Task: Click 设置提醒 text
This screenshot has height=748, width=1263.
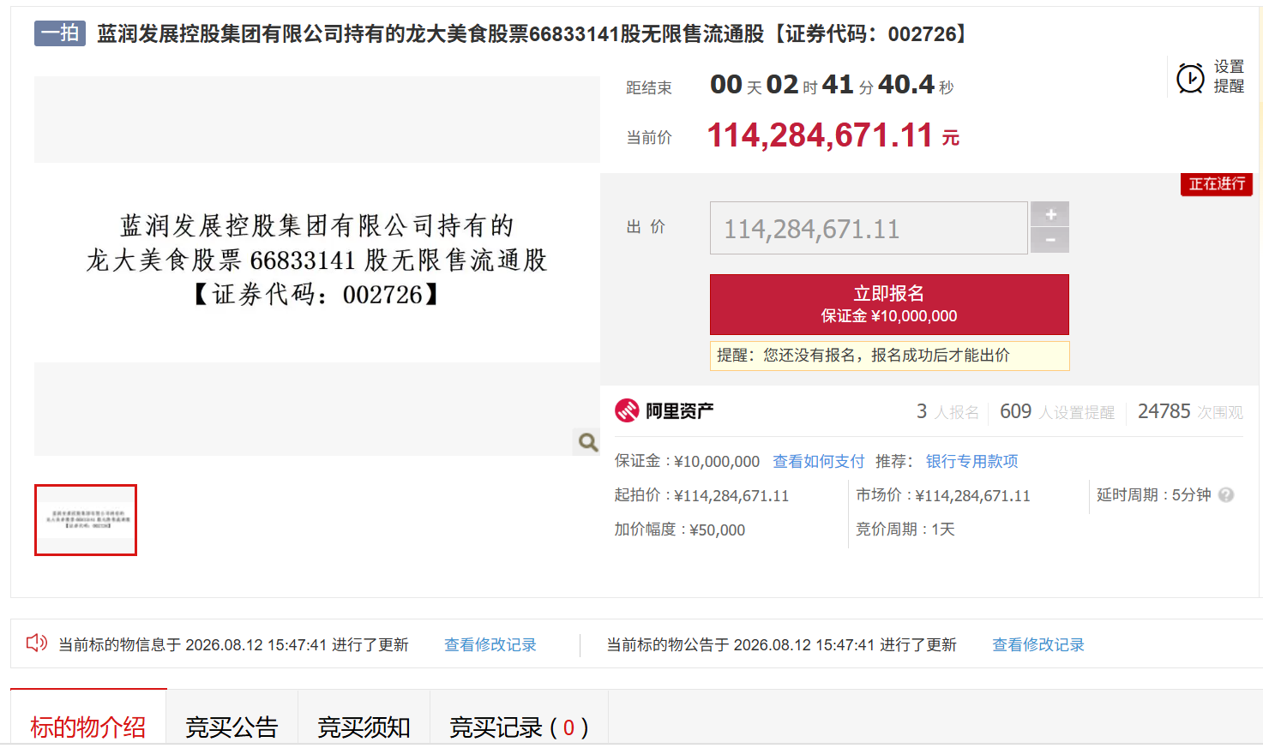Action: tap(1229, 76)
